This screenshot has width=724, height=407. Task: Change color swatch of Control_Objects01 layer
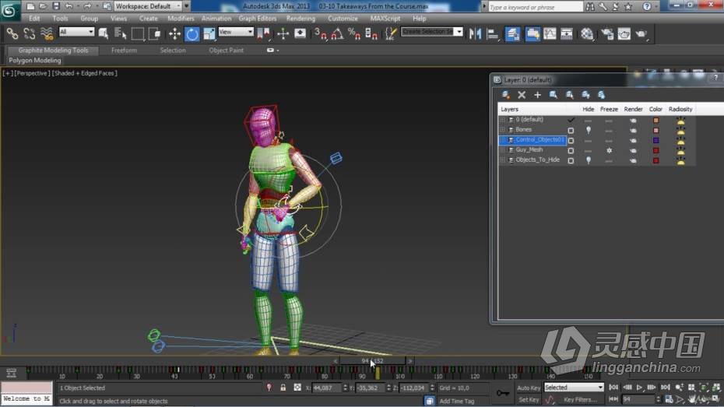(x=655, y=140)
